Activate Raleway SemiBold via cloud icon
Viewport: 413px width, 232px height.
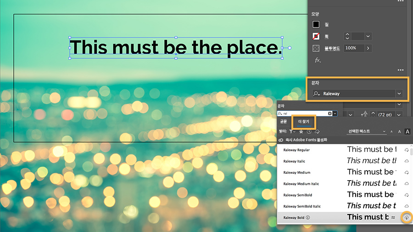tap(407, 195)
